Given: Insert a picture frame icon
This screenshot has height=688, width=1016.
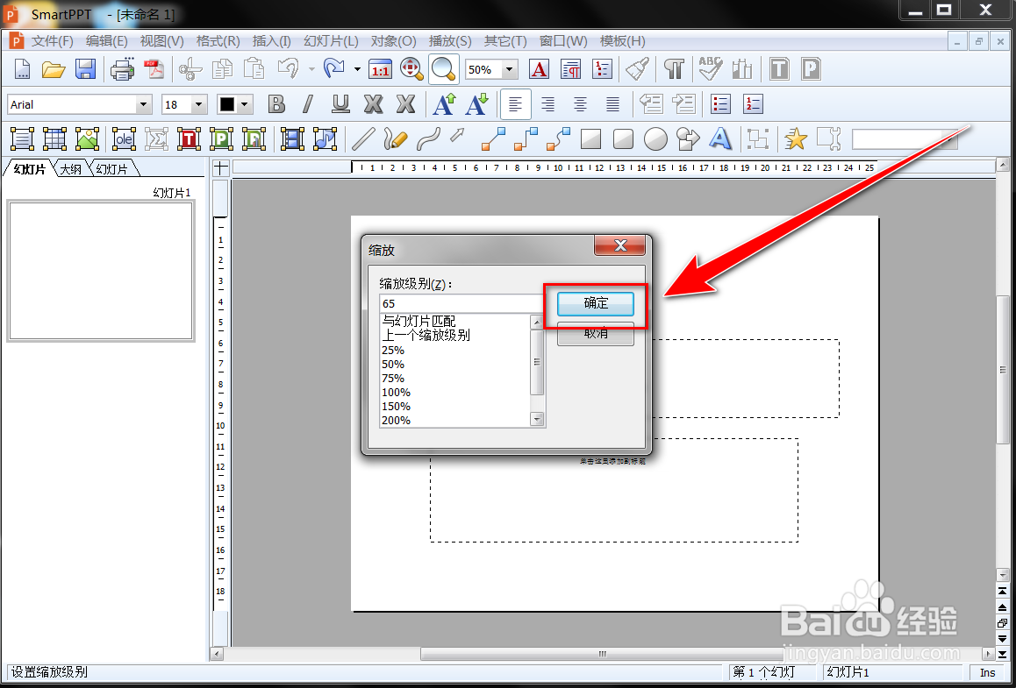Looking at the screenshot, I should 87,138.
